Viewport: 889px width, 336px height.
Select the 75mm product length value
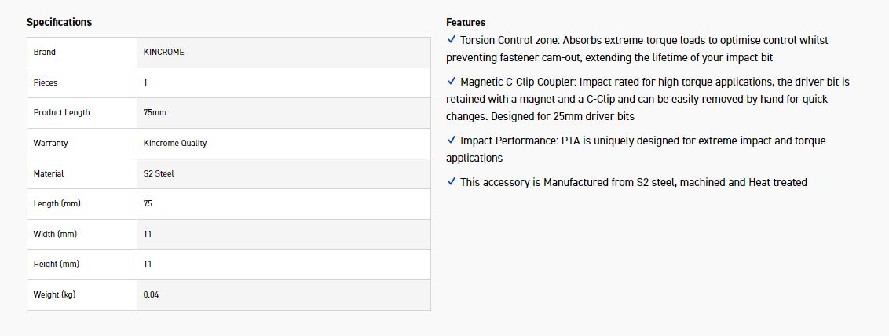pyautogui.click(x=155, y=112)
